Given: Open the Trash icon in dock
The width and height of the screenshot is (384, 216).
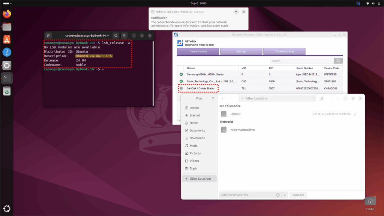Looking at the screenshot, I should (x=7, y=91).
